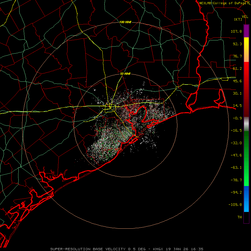The image size is (251, 251).
Task: Pick the yellow-orange segment of the color bar
Action: pyautogui.click(x=246, y=50)
